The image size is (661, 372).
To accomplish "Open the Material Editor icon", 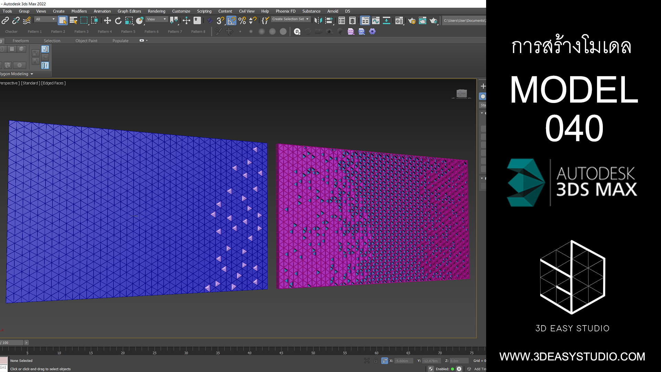I will (399, 21).
